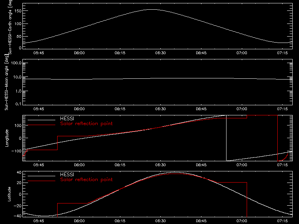The image size is (299, 224).
Task: Click 100 tick label on Earth angle panel
Action: coord(18,24)
